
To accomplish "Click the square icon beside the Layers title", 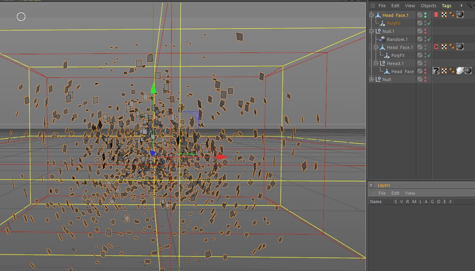I will point(371,185).
